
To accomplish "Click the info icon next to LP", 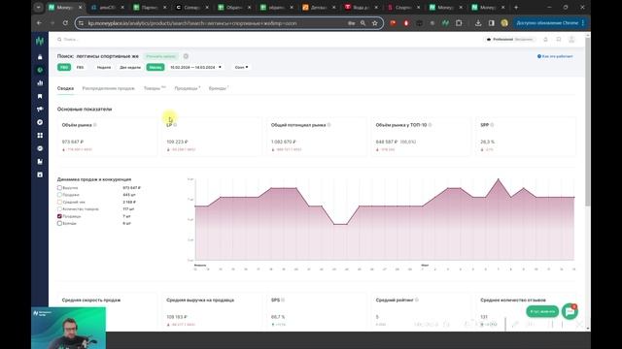I will (x=175, y=125).
